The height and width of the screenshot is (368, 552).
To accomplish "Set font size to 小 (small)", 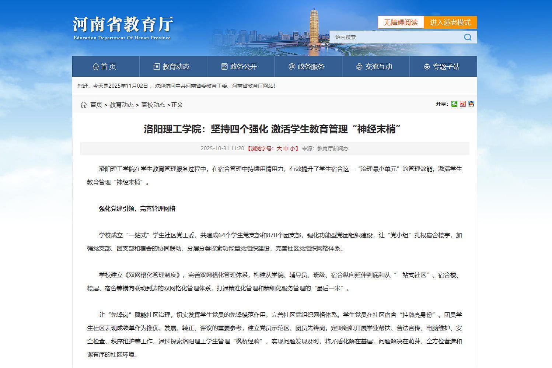I will click(x=293, y=148).
